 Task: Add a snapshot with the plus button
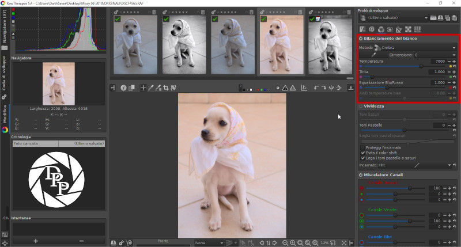36,240
